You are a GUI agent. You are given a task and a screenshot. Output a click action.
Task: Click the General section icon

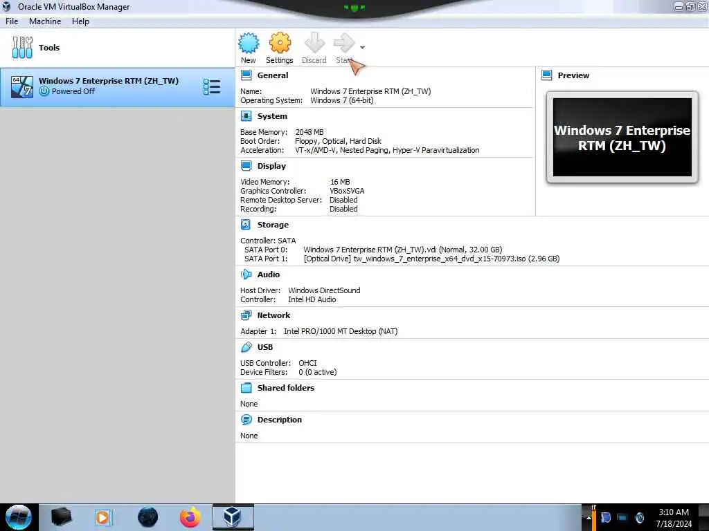[x=246, y=75]
